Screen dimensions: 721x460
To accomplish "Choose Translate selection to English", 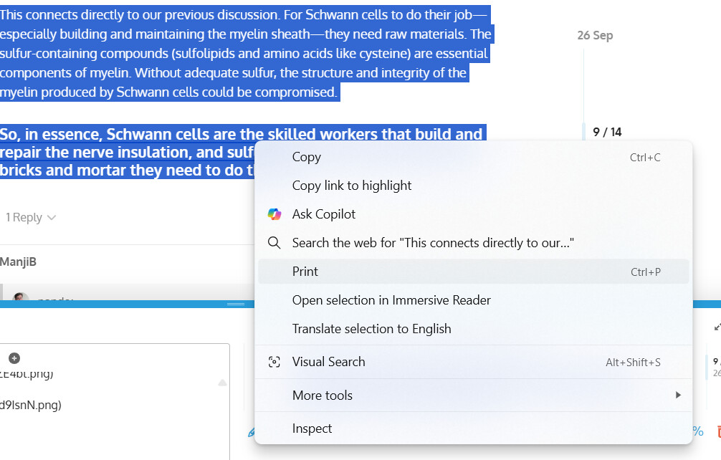I will coord(371,329).
